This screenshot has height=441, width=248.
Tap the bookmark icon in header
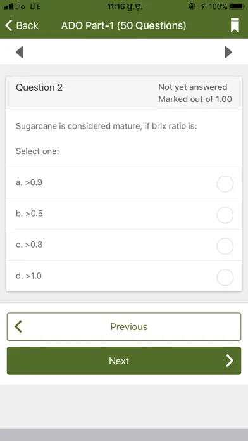(x=235, y=25)
